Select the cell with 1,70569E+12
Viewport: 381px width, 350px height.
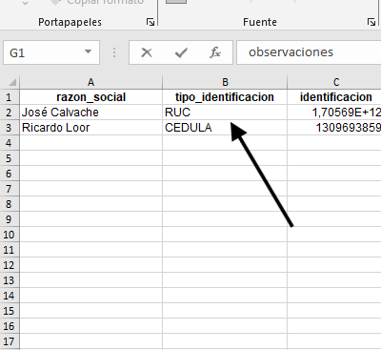[x=334, y=113]
